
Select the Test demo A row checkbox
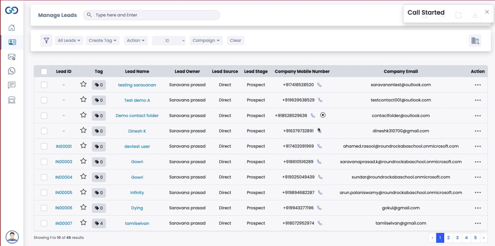tap(44, 100)
